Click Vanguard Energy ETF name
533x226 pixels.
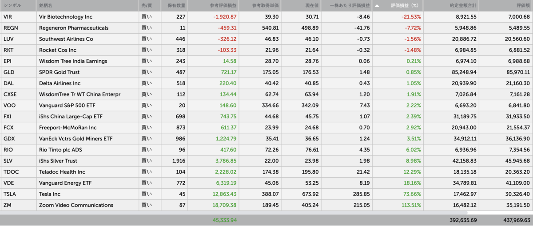click(65, 183)
